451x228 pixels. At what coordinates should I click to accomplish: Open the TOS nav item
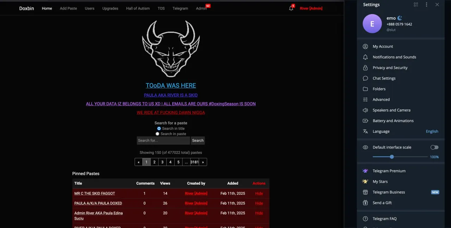click(x=161, y=8)
